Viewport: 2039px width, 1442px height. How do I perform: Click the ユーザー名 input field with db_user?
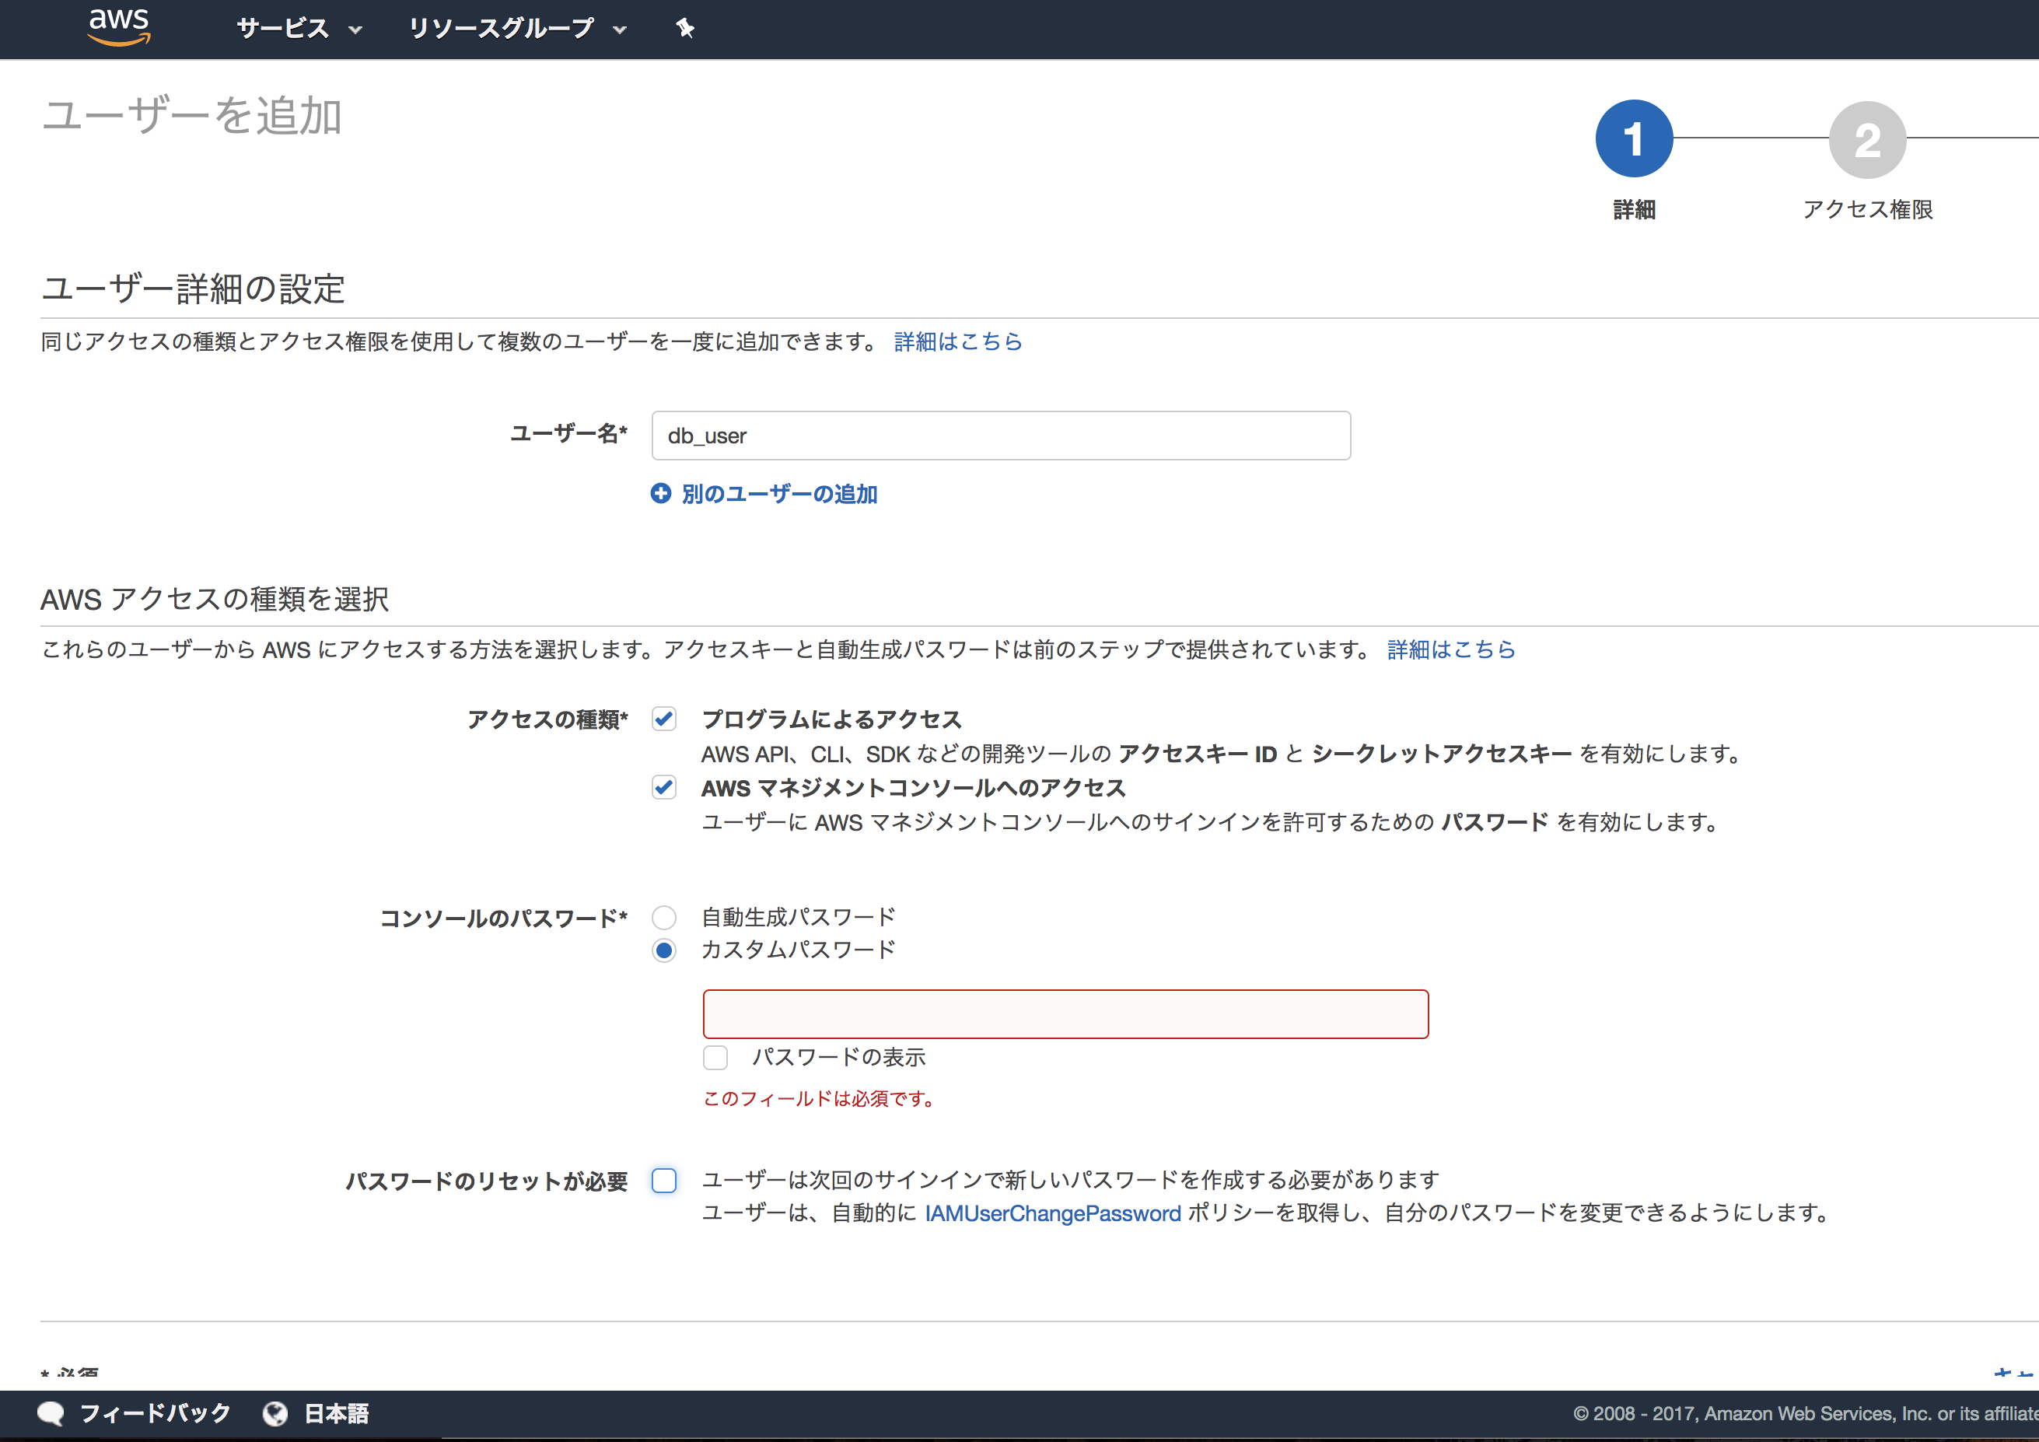tap(1001, 436)
